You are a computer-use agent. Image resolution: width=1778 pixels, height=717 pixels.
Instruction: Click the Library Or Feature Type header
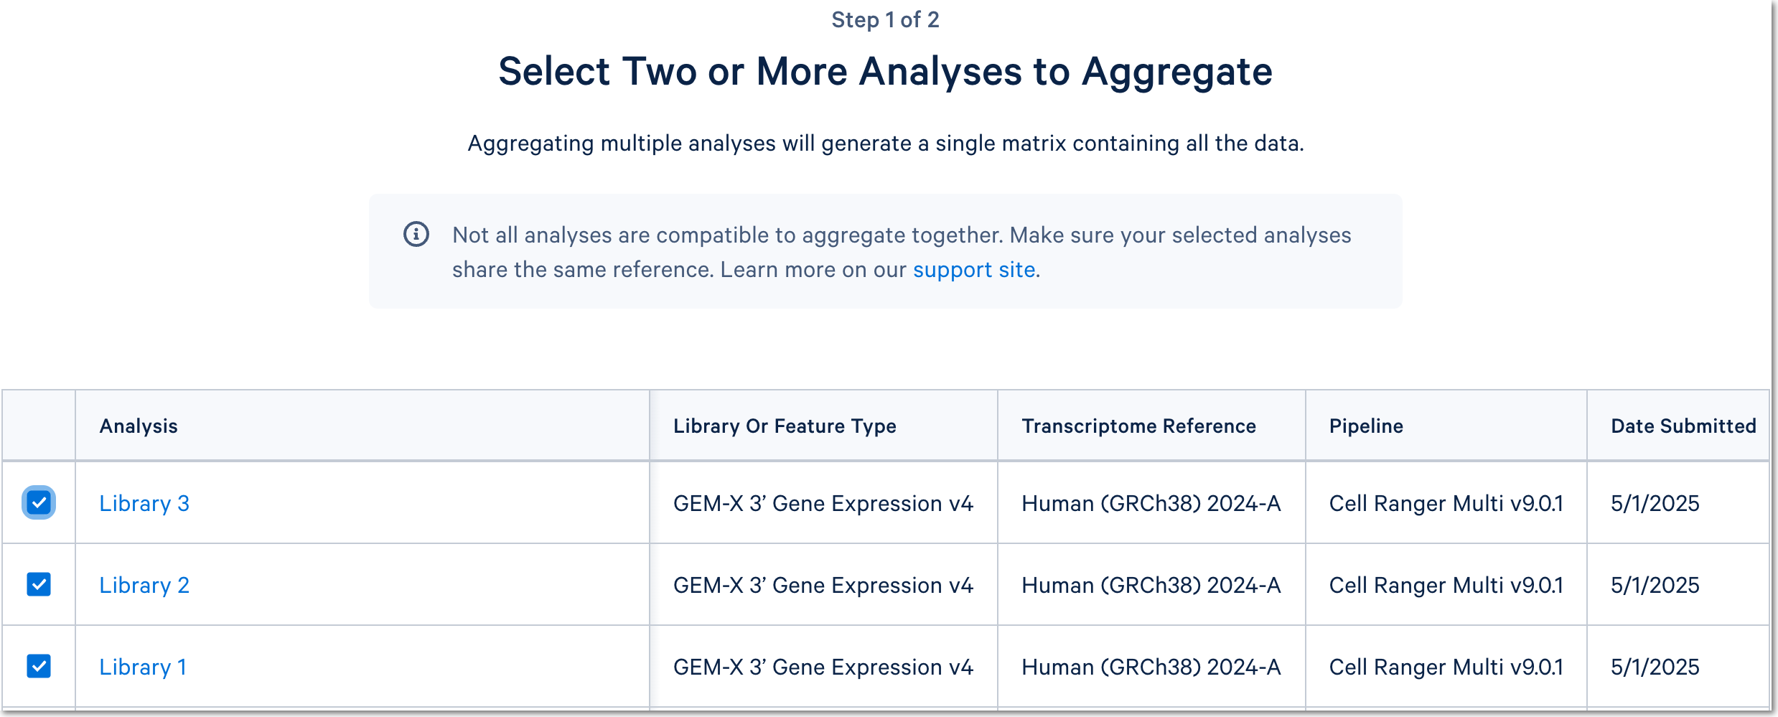point(785,426)
